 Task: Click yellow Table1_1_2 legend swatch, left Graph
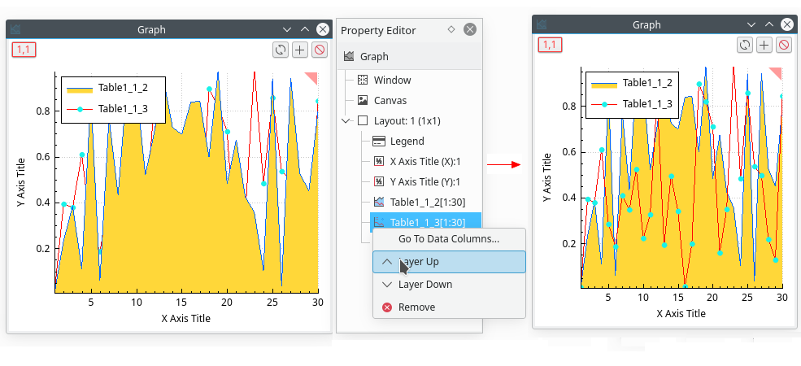pyautogui.click(x=80, y=89)
